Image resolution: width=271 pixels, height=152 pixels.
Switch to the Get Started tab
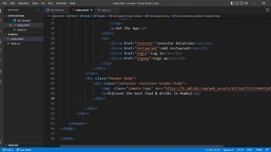pyautogui.click(x=56, y=10)
